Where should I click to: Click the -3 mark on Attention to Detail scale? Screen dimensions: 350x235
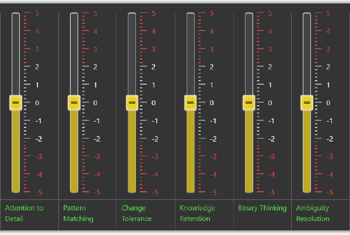pyautogui.click(x=38, y=156)
